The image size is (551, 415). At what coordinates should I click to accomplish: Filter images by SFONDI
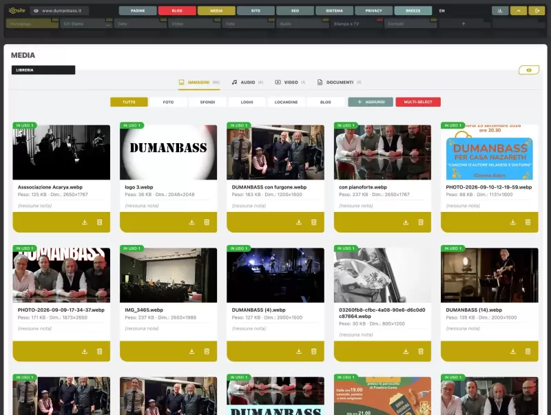point(208,102)
